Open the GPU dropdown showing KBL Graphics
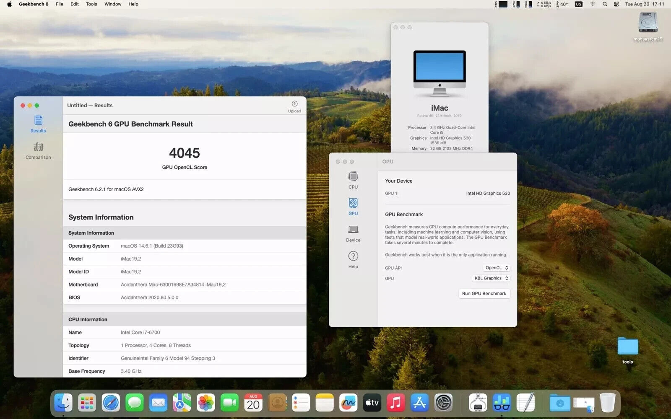The image size is (671, 419). [491, 278]
